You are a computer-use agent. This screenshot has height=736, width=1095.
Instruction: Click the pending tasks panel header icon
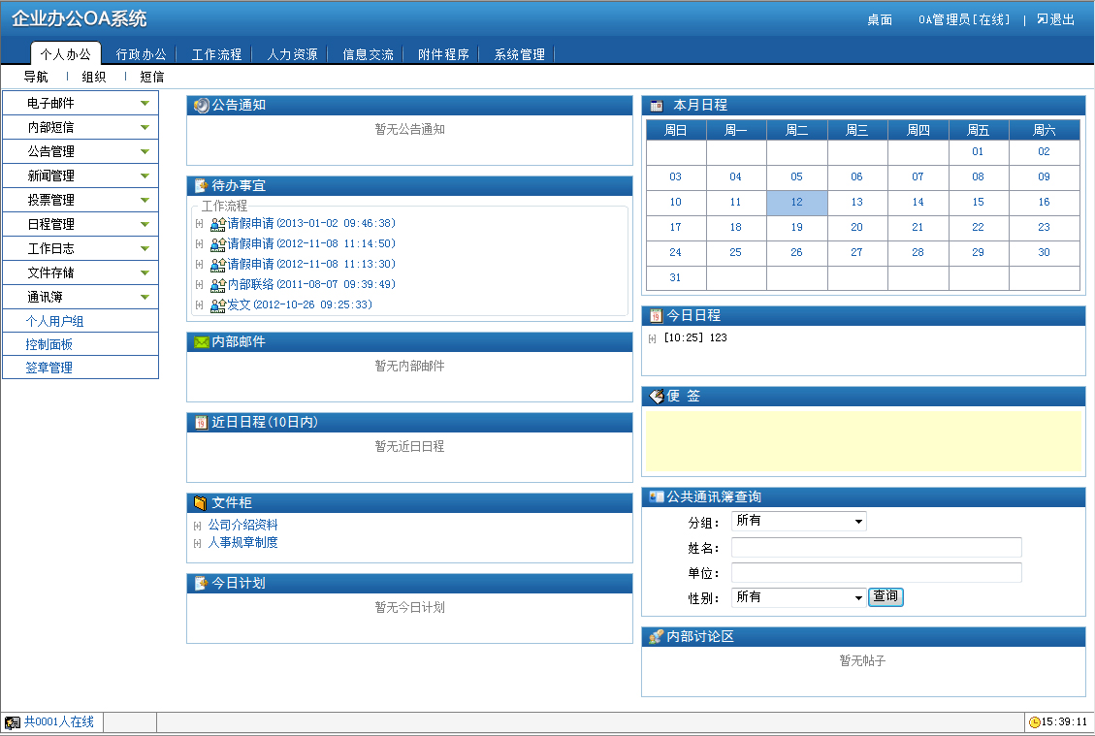(x=201, y=186)
